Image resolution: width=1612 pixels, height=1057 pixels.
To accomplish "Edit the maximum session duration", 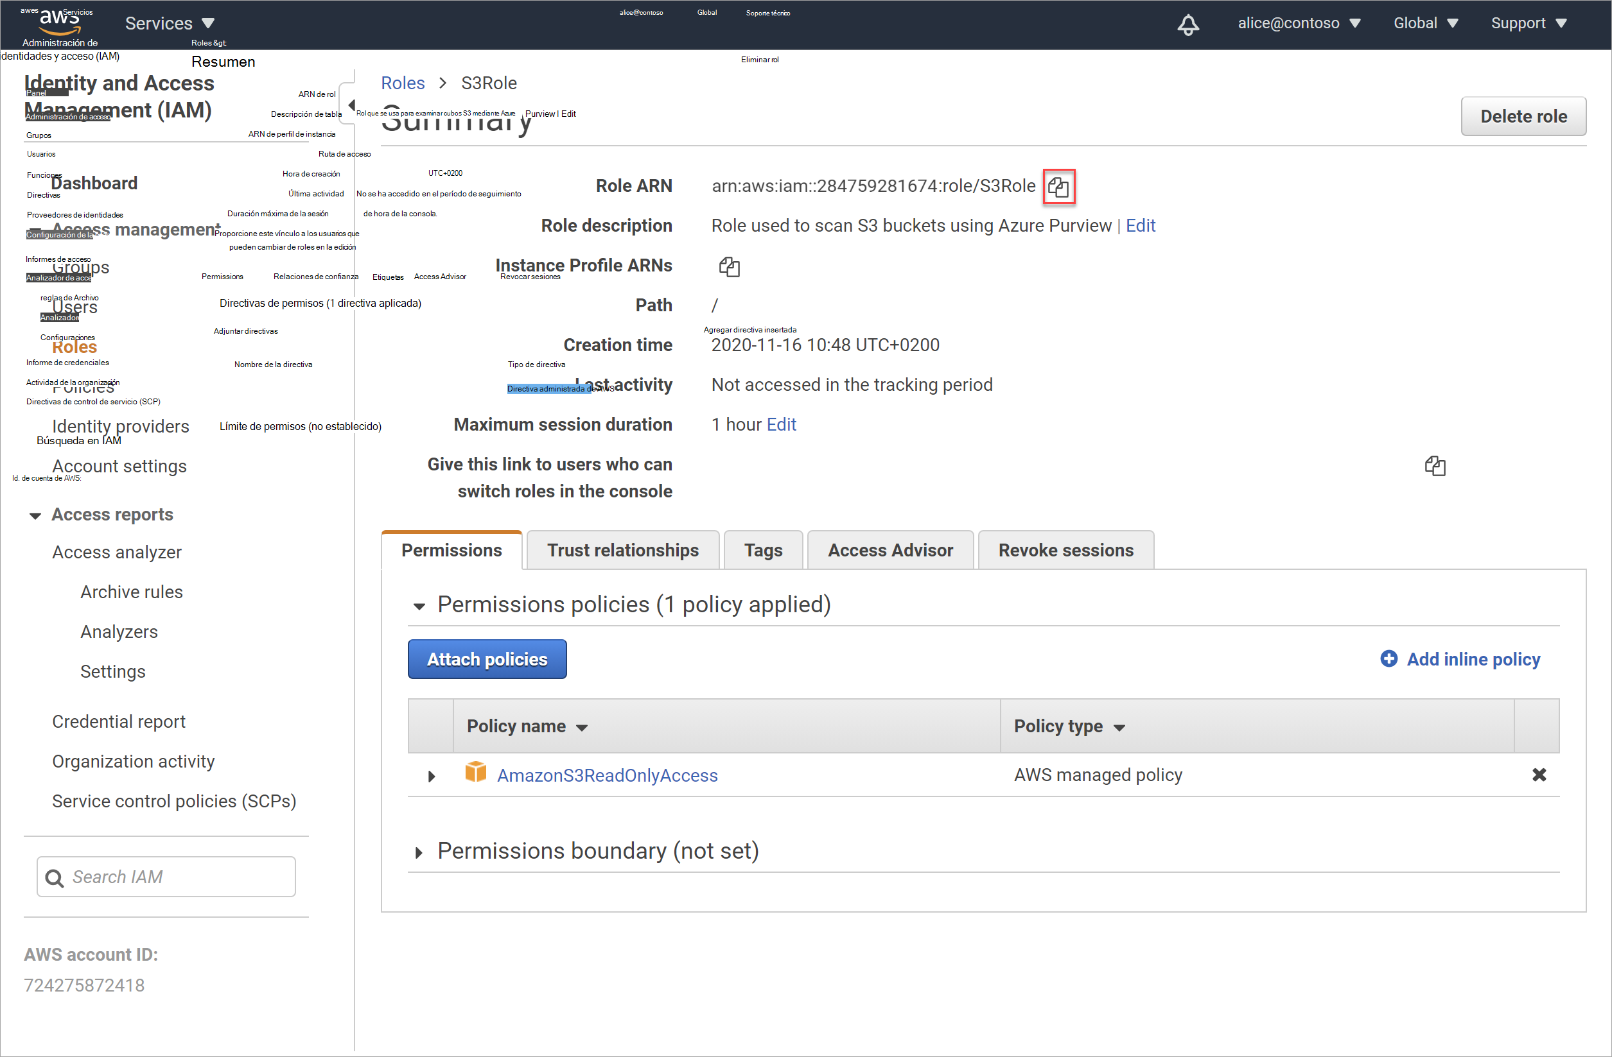I will 781,424.
